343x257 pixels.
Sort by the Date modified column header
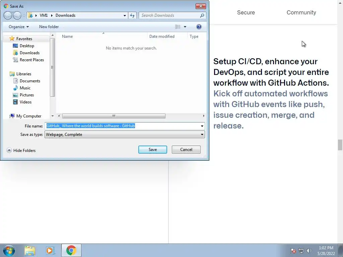[x=162, y=36]
